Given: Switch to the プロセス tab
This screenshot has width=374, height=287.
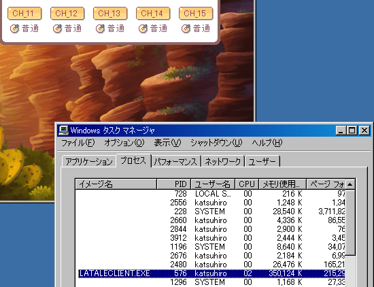Looking at the screenshot, I should [133, 161].
